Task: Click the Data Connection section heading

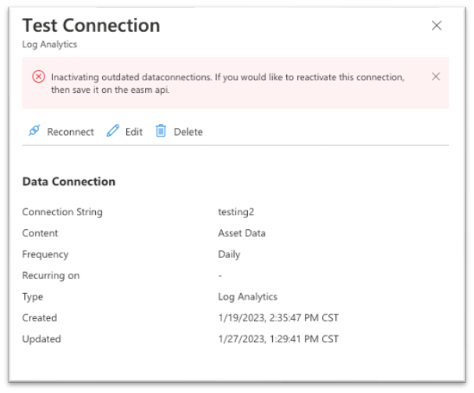Action: coord(69,182)
